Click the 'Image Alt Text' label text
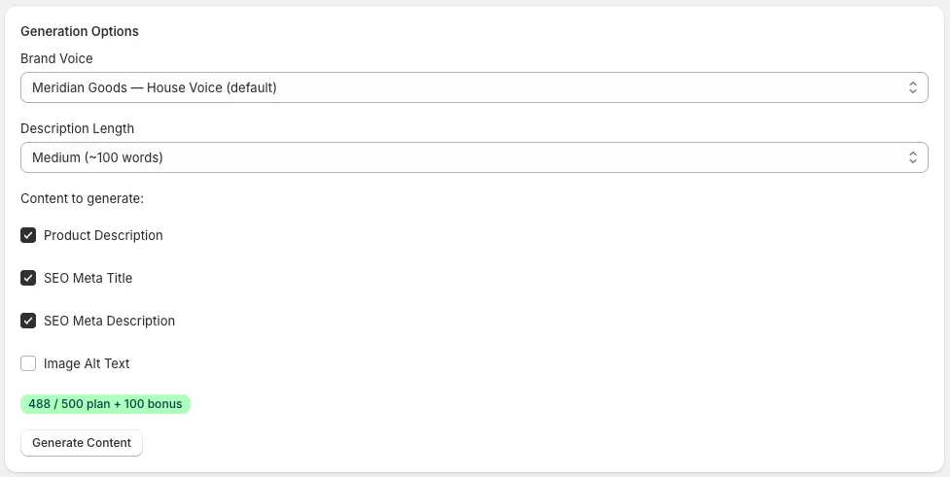The width and height of the screenshot is (950, 477). (x=87, y=363)
